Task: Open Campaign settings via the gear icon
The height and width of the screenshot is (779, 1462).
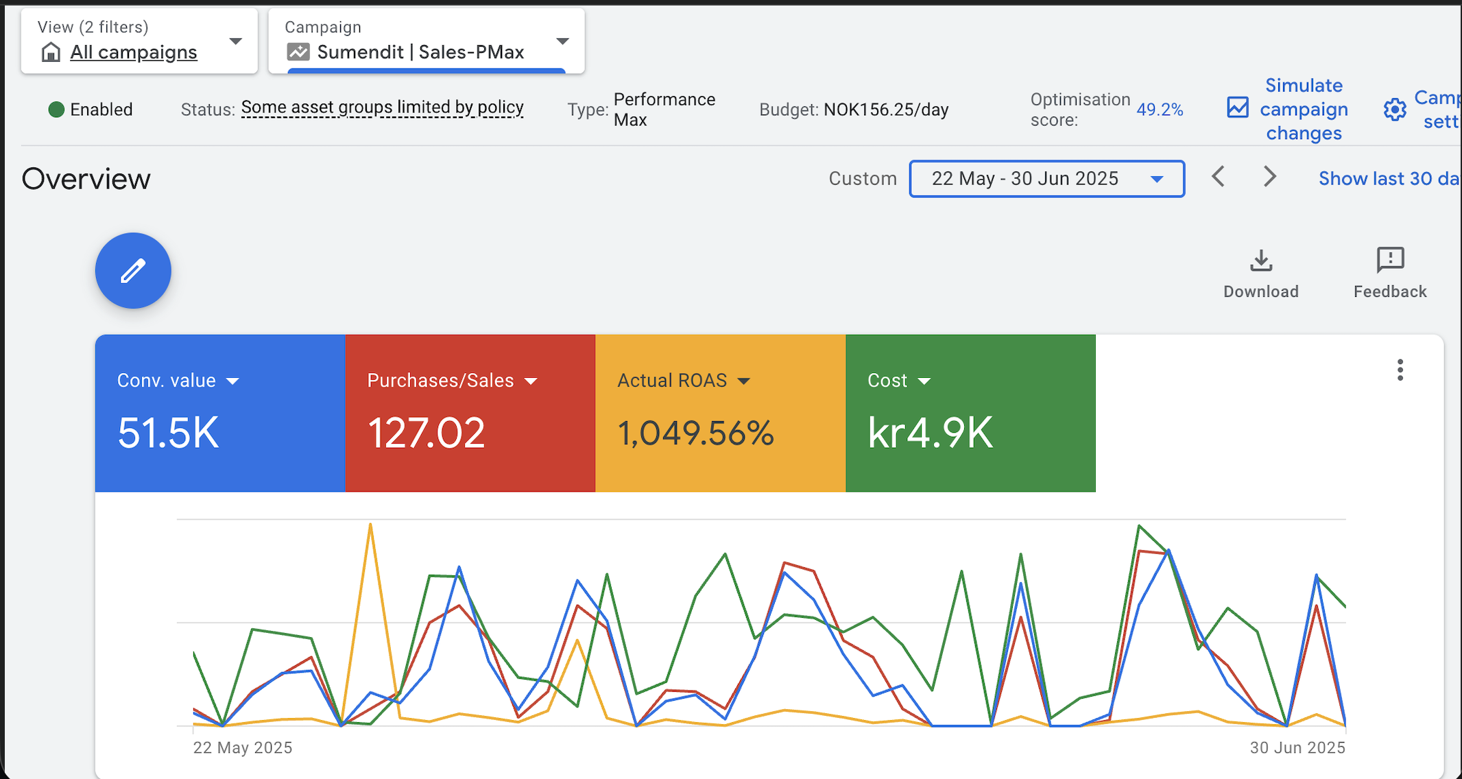Action: coord(1393,109)
